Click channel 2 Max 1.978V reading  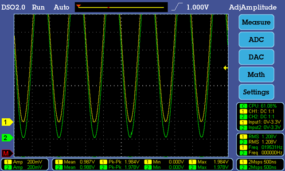point(209,167)
